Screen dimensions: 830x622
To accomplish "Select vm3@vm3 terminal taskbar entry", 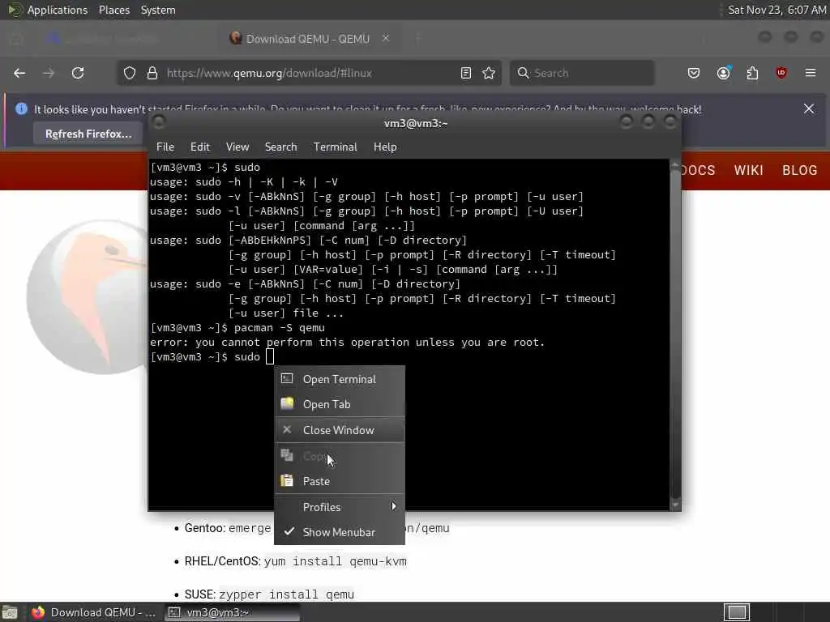I will pos(232,612).
